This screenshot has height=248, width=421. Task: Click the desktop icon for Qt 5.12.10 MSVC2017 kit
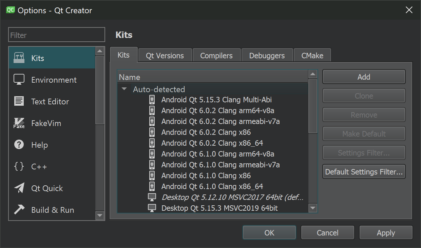click(152, 197)
